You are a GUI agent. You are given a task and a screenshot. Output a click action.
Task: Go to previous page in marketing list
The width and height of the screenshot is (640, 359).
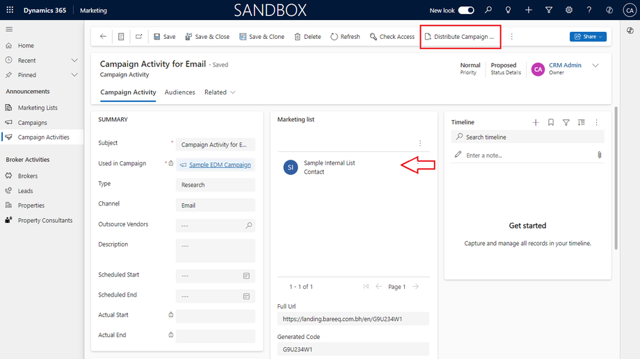pyautogui.click(x=378, y=287)
